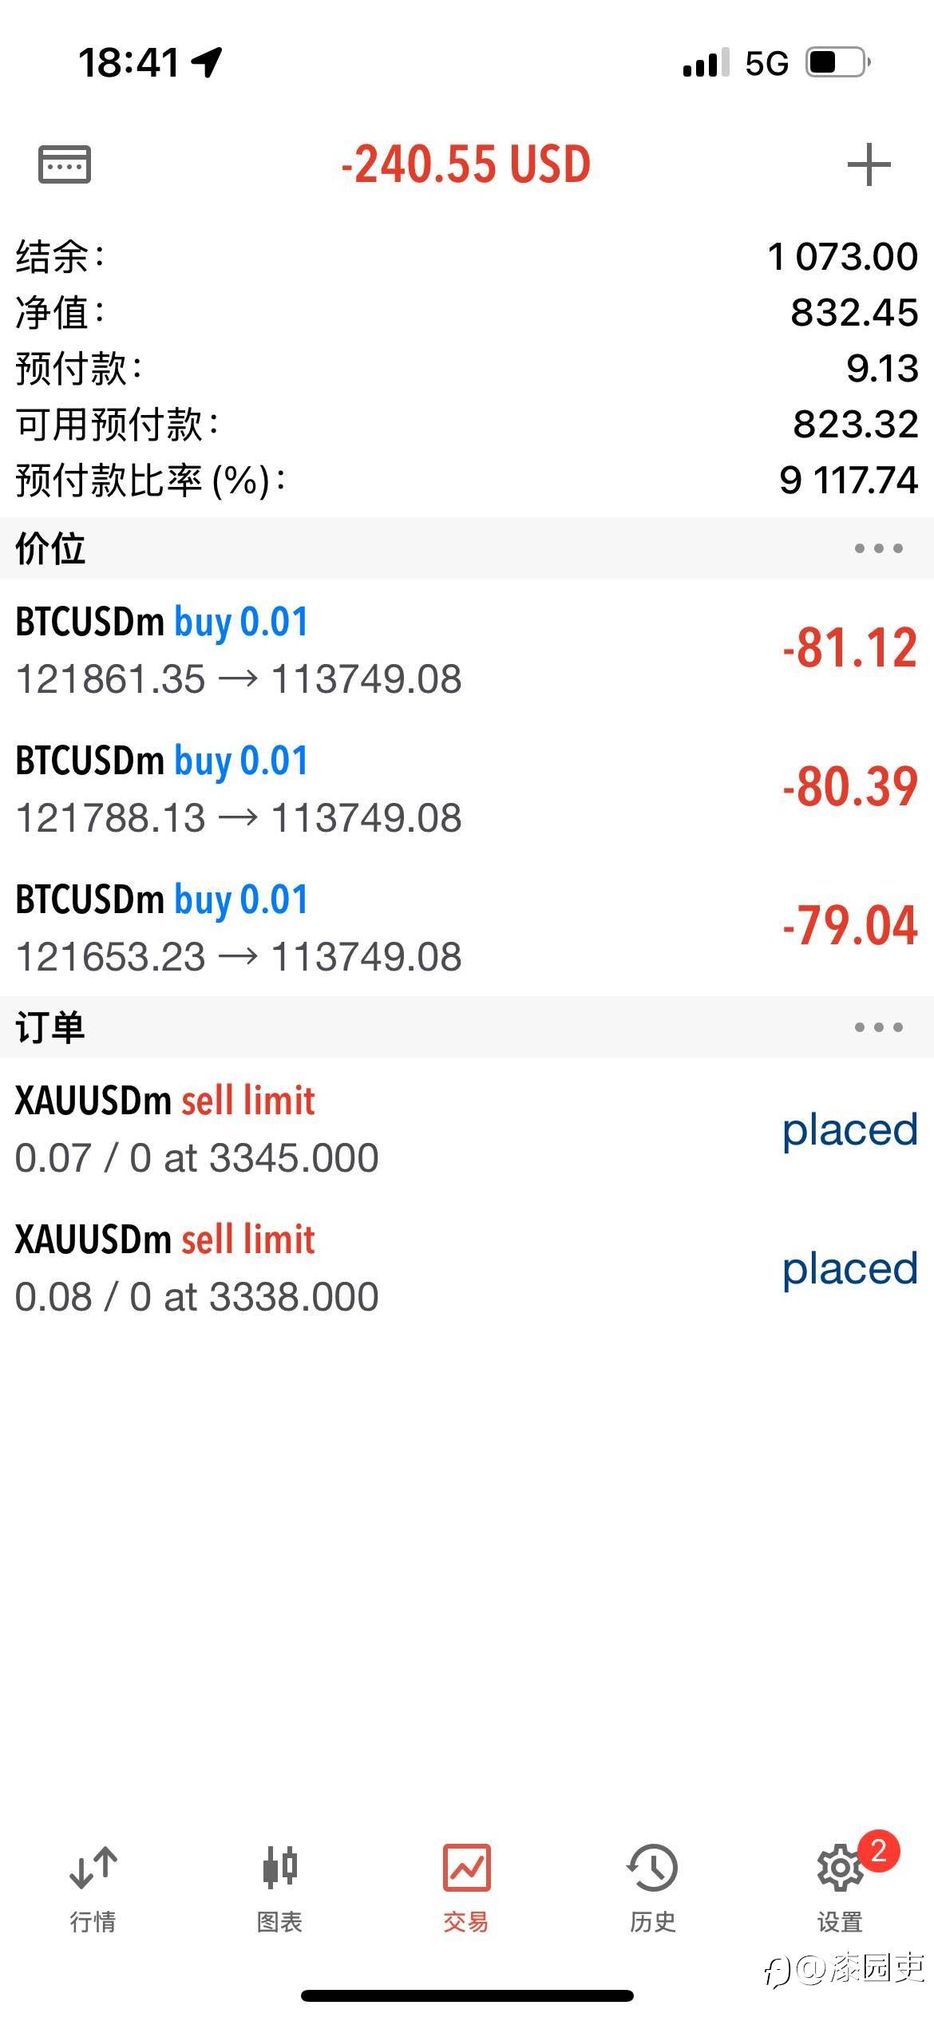Tap the battery indicator in status bar

837,62
